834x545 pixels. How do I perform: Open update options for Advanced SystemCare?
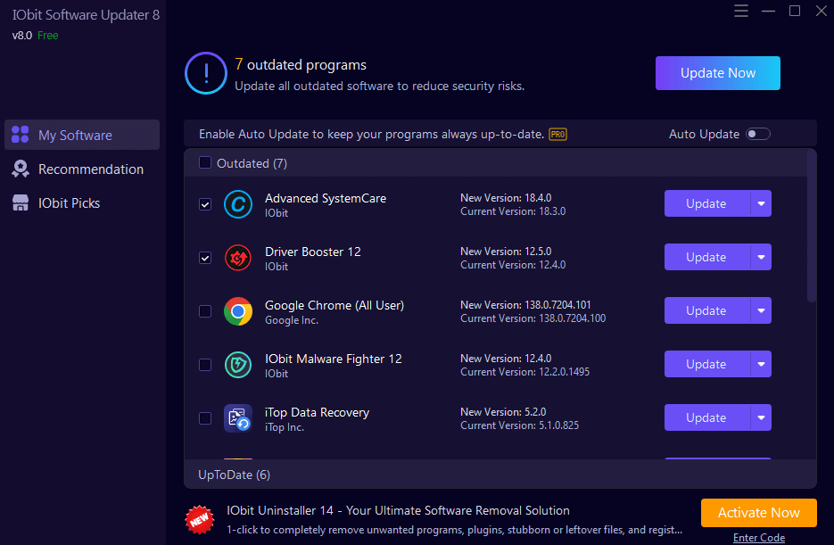(762, 203)
